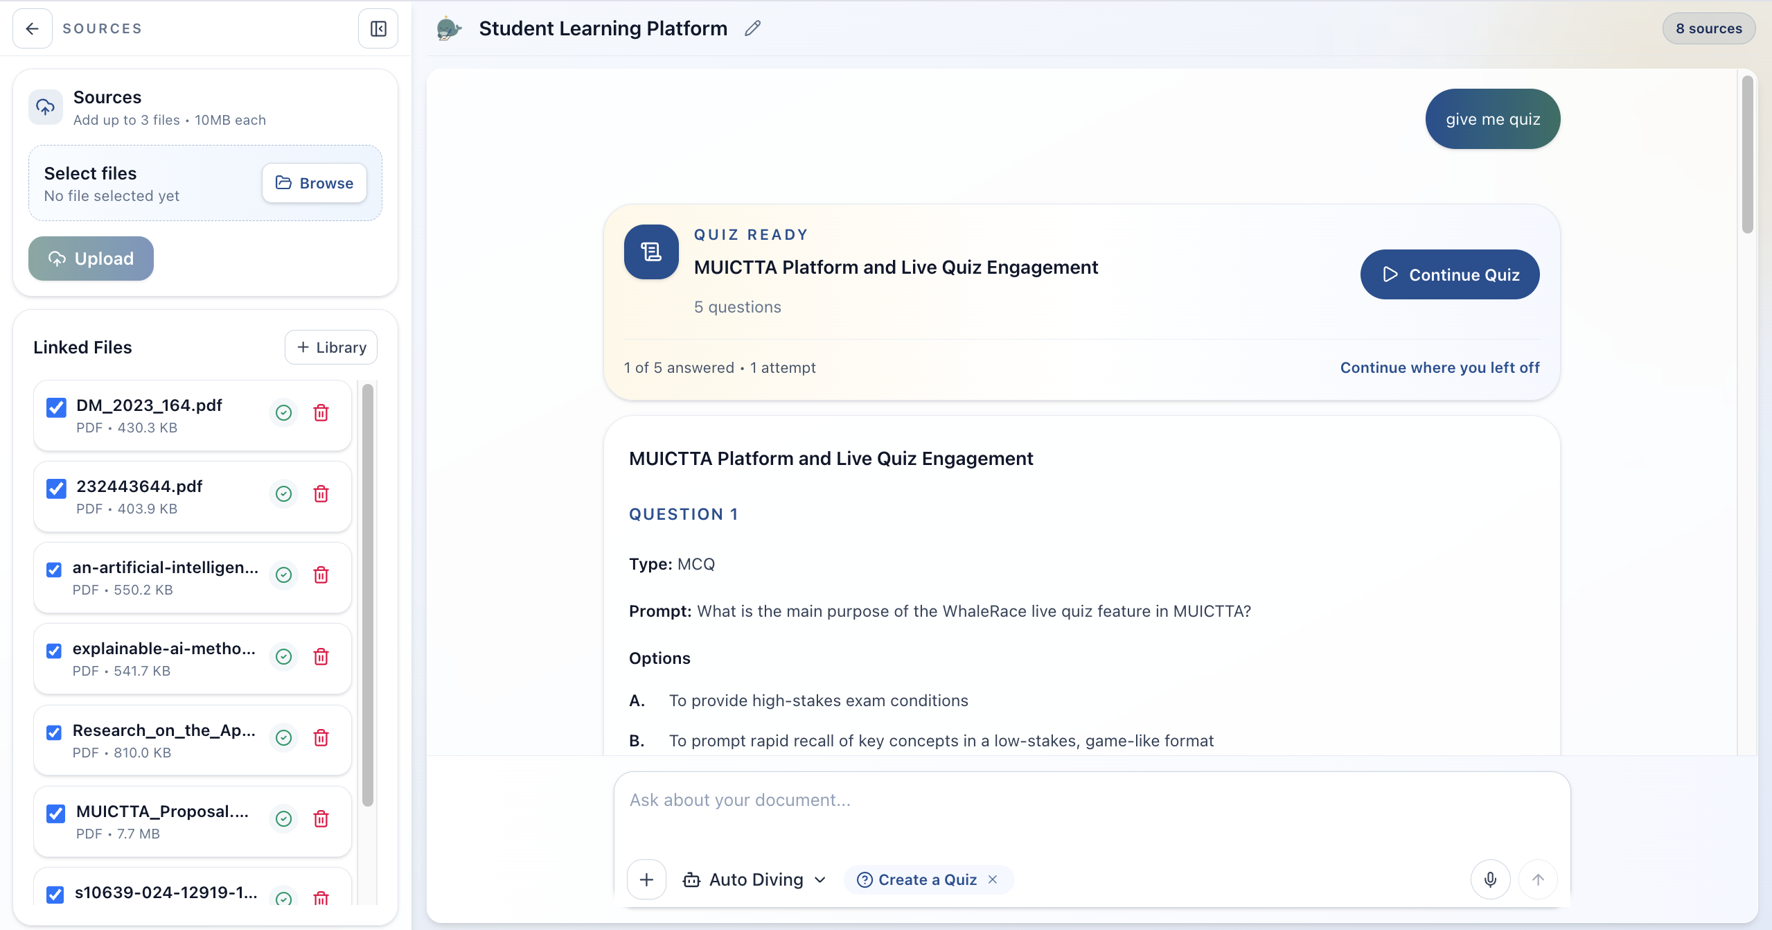1772x930 pixels.
Task: Open the 8 sources badge
Action: 1708,28
